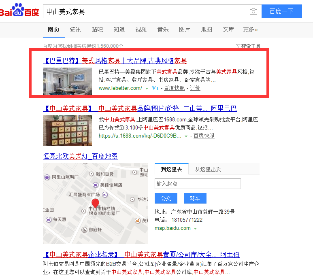Viewport: 313px width, 276px height.
Task: Click 阿里山照明厂 map marker
Action: [47, 177]
